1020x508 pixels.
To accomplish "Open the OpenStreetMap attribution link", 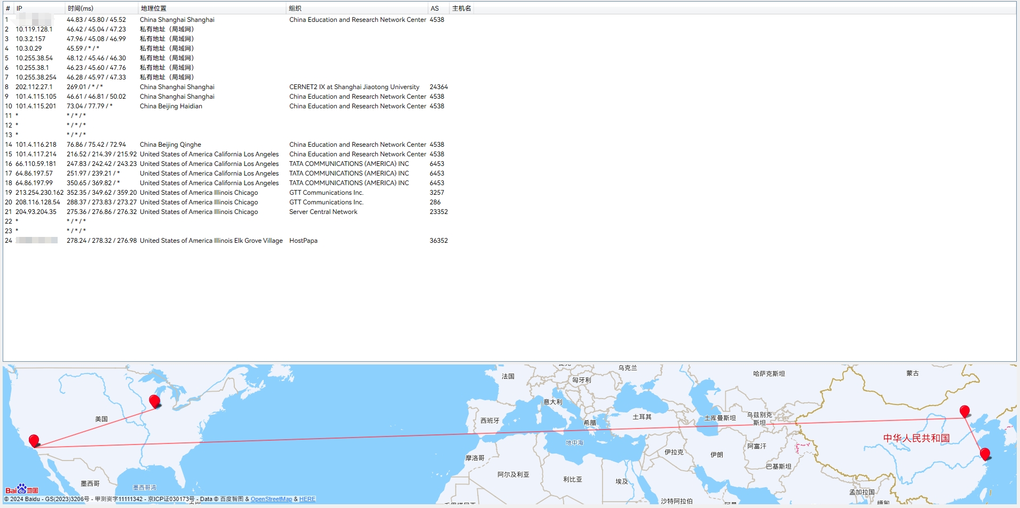I will point(271,499).
